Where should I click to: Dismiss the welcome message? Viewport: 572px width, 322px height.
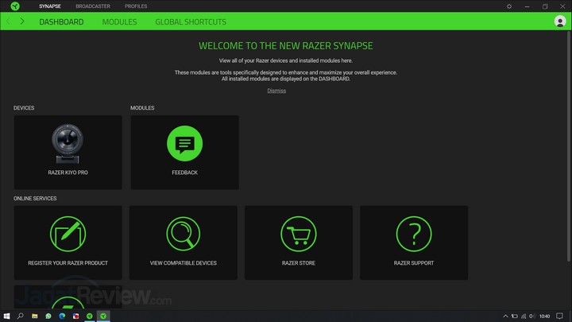pyautogui.click(x=276, y=91)
